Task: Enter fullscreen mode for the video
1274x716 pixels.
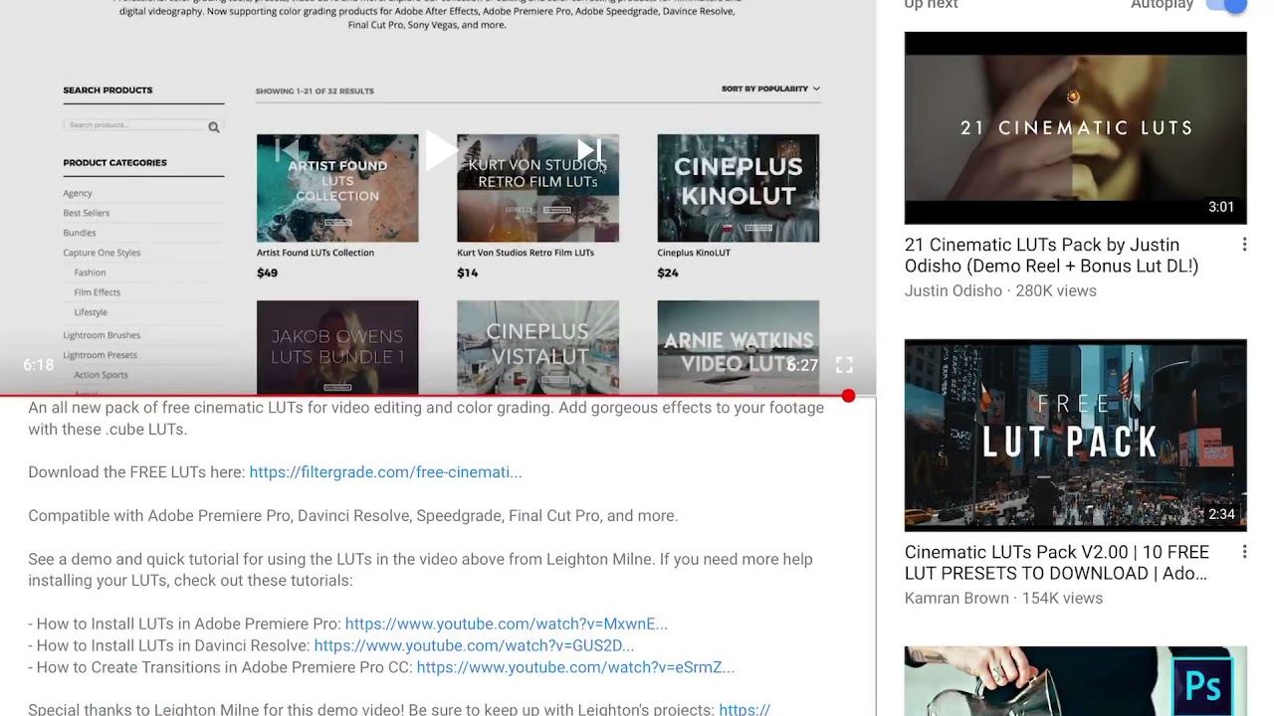Action: [x=844, y=365]
